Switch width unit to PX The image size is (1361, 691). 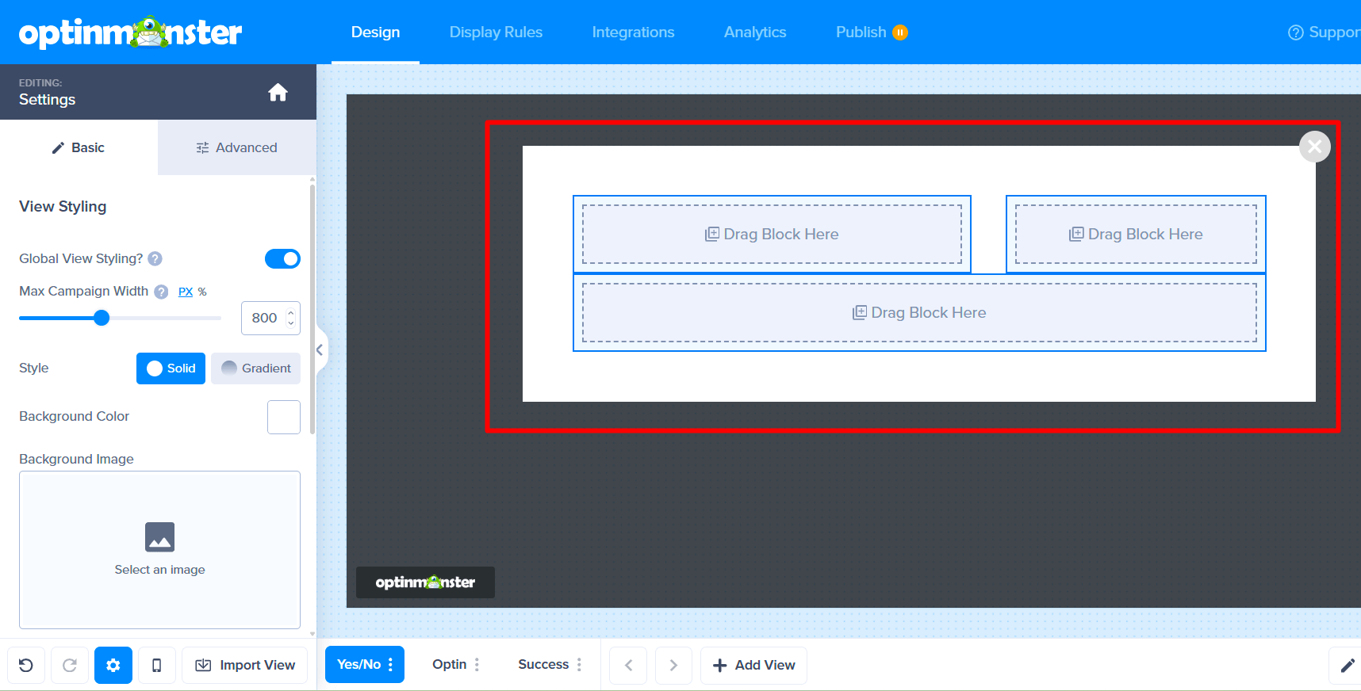(x=186, y=292)
